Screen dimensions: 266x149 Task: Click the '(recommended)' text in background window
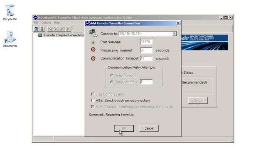(x=194, y=82)
